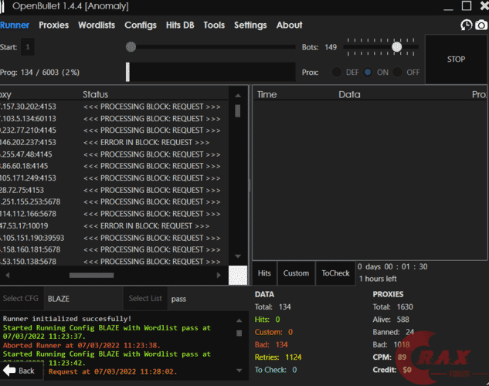489x386 pixels.
Task: Switch to the Wordlists section
Action: pyautogui.click(x=97, y=25)
